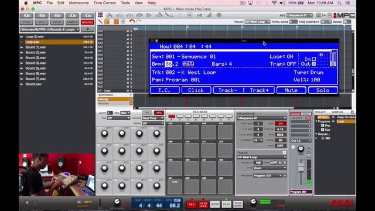Click the plus icon beside Program 001
The width and height of the screenshot is (375, 211).
pyautogui.click(x=285, y=176)
